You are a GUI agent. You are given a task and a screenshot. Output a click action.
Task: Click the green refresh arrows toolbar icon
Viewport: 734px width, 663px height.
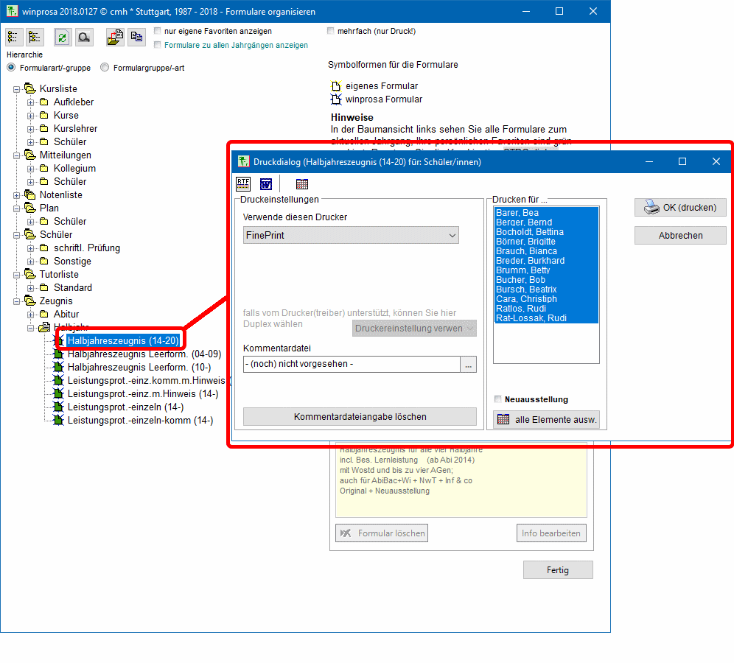tap(63, 38)
